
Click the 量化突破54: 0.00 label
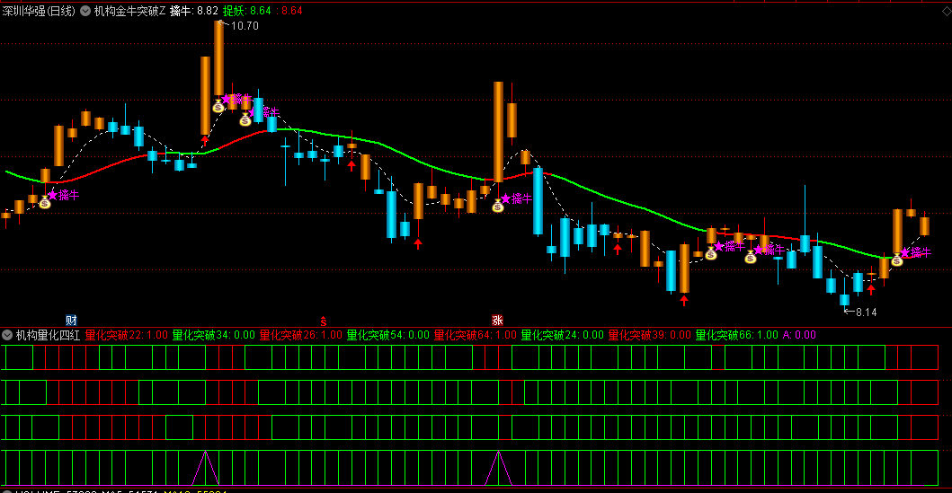388,335
